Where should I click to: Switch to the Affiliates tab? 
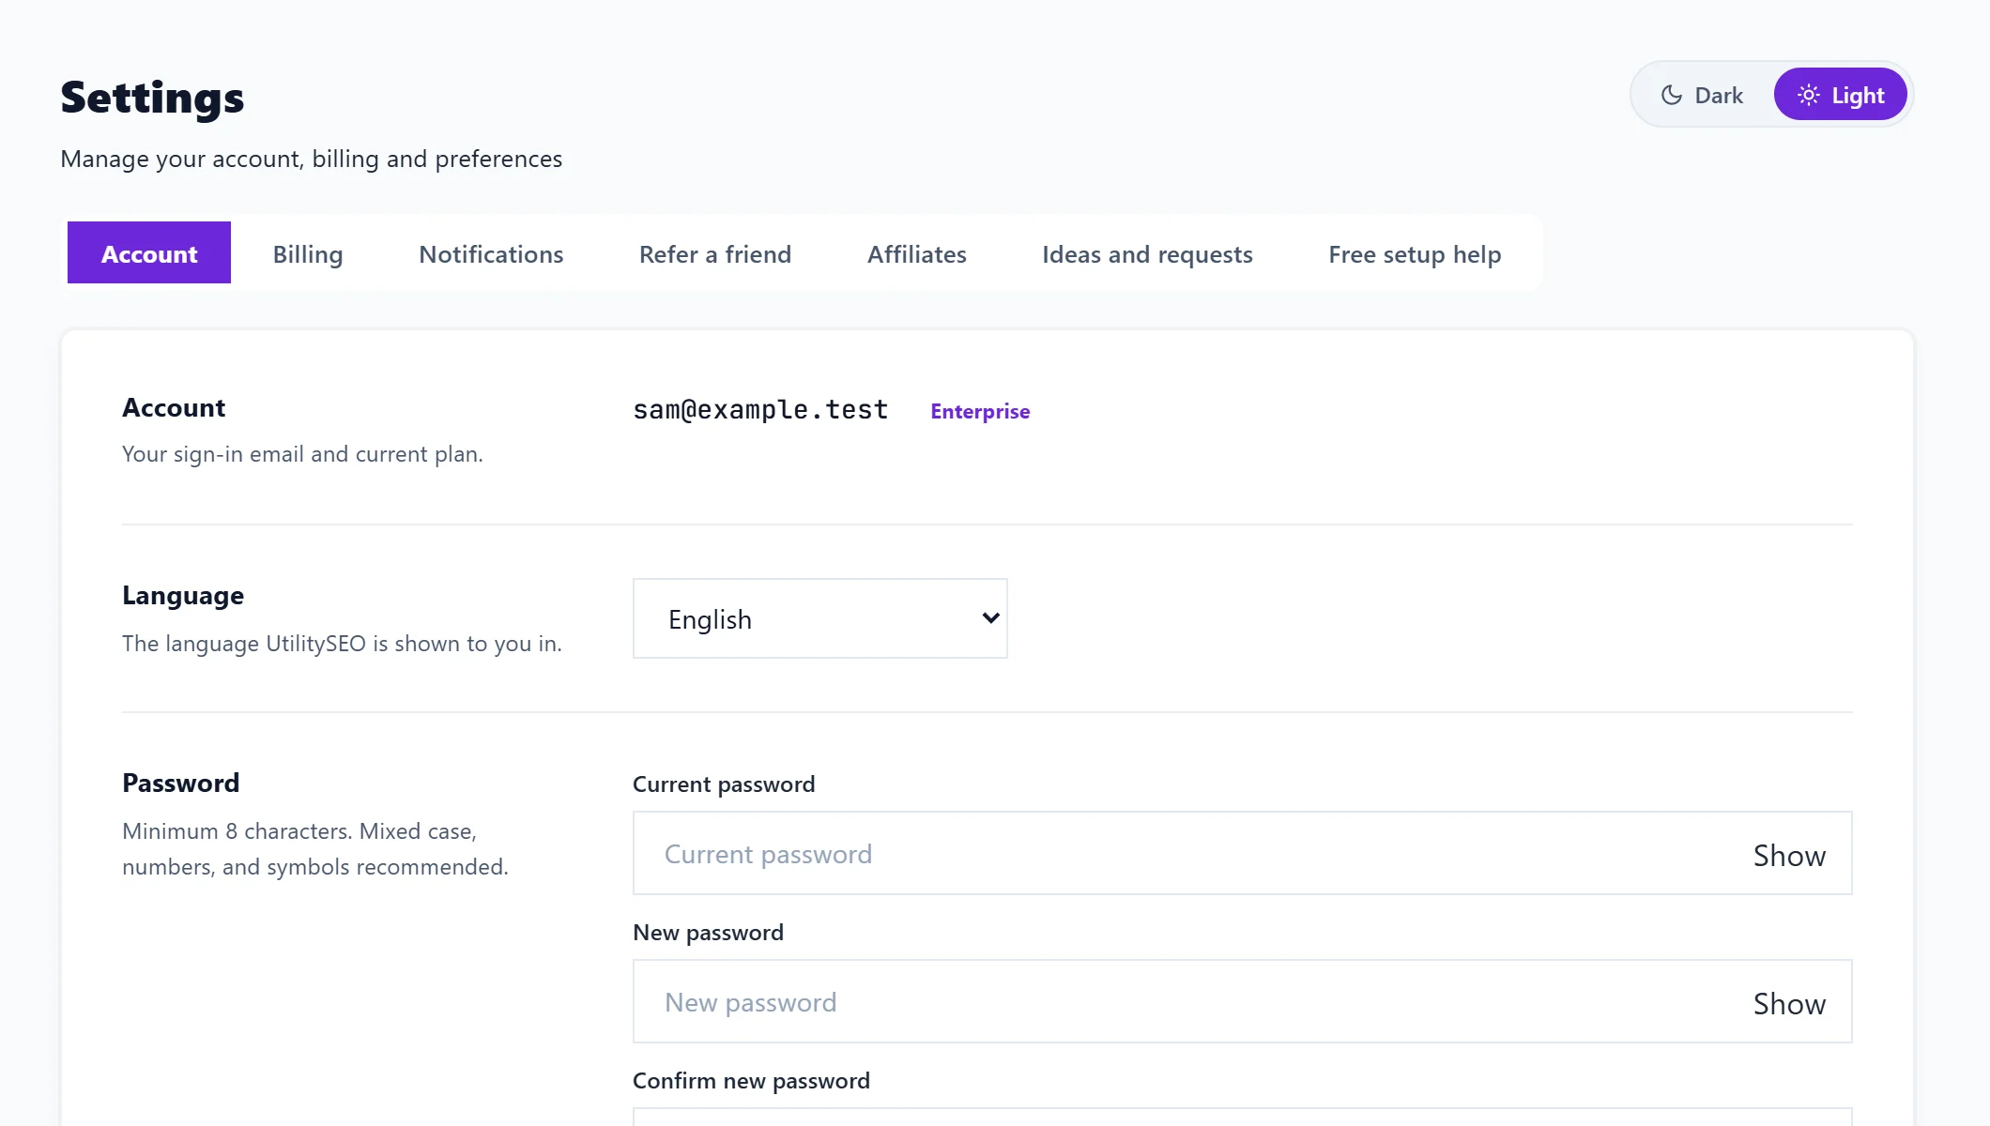pyautogui.click(x=917, y=253)
